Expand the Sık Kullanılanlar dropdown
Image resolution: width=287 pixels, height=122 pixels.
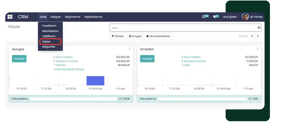tap(158, 36)
